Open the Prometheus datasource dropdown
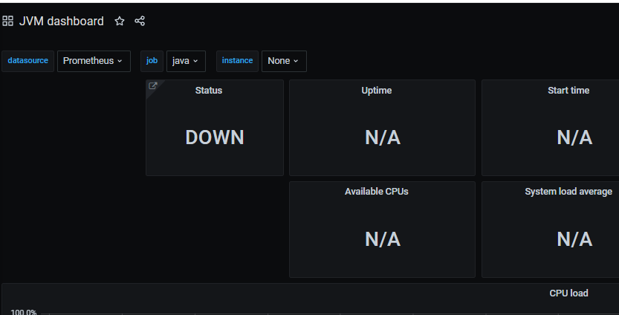Image resolution: width=619 pixels, height=315 pixels. pyautogui.click(x=94, y=61)
